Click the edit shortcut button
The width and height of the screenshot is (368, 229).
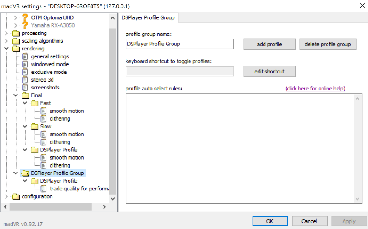(x=270, y=71)
